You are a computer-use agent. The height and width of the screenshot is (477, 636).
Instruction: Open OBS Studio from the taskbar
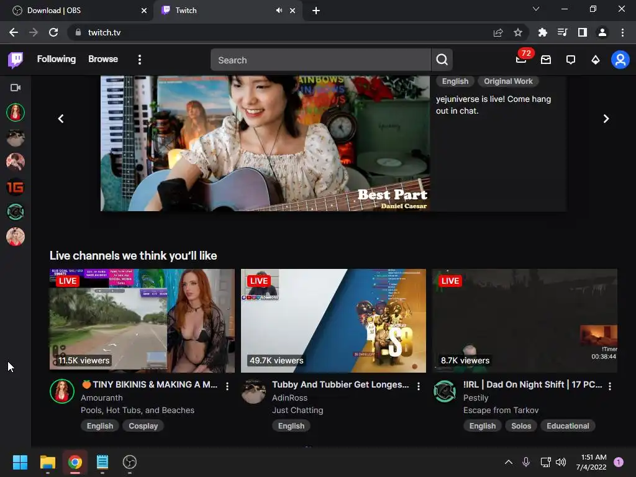(130, 462)
